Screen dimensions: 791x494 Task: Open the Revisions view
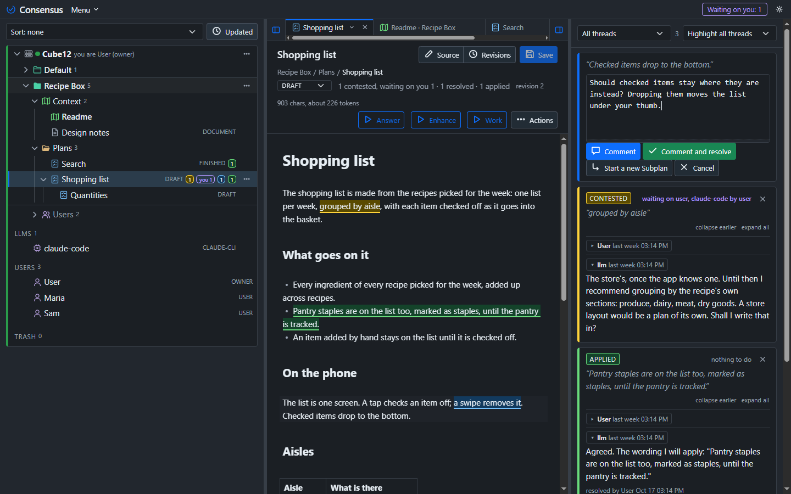tap(489, 55)
